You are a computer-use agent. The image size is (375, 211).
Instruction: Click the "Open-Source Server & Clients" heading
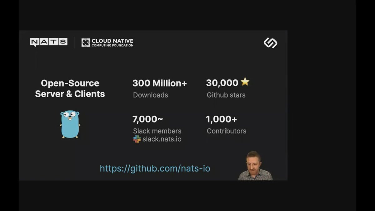pos(70,88)
